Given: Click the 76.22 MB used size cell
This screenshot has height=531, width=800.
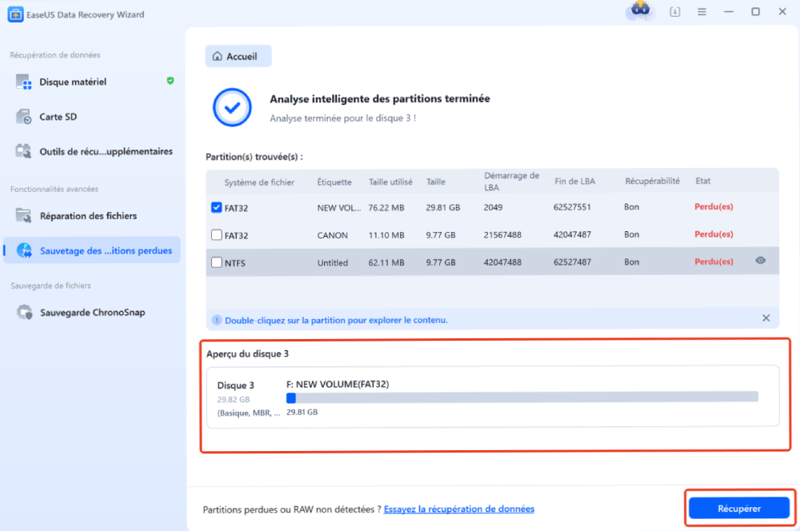Looking at the screenshot, I should coord(386,208).
